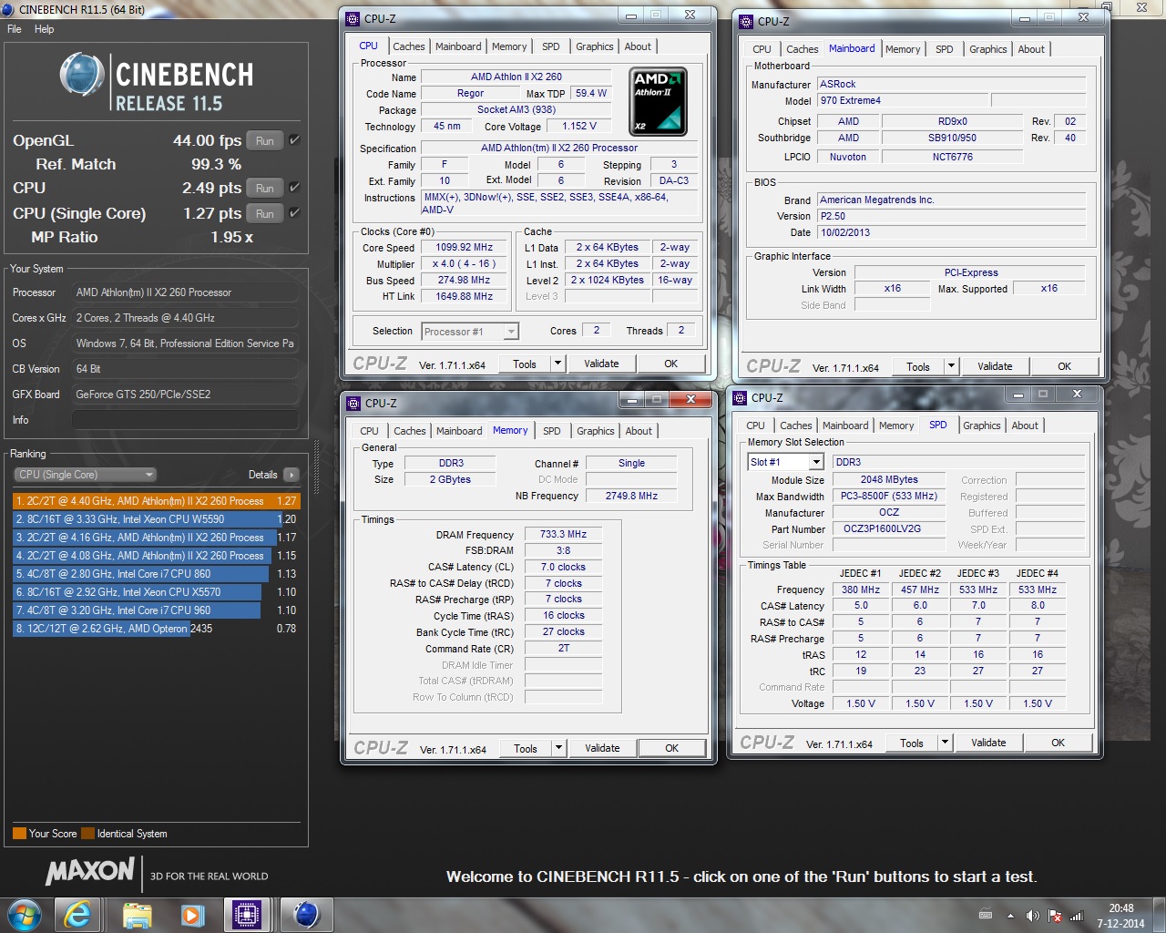The image size is (1166, 933).
Task: Toggle the OpenGL test checkbox
Action: click(294, 140)
